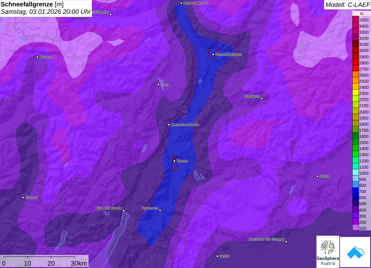Click the legend unit header m
The width and height of the screenshot is (371, 268).
point(362,14)
